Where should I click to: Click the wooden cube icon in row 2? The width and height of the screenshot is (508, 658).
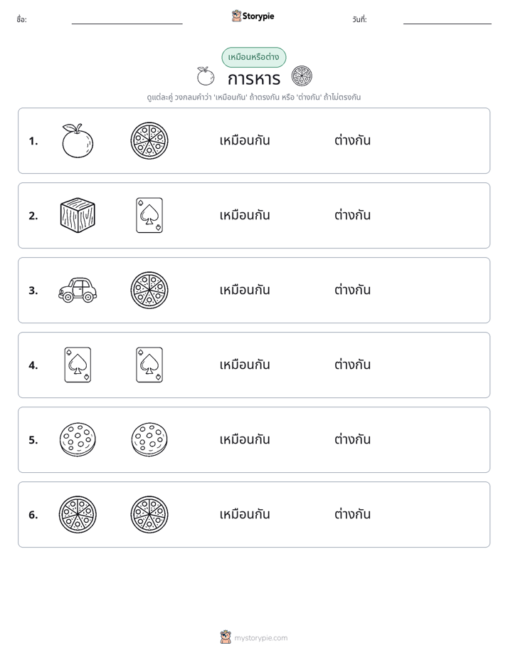coord(78,215)
